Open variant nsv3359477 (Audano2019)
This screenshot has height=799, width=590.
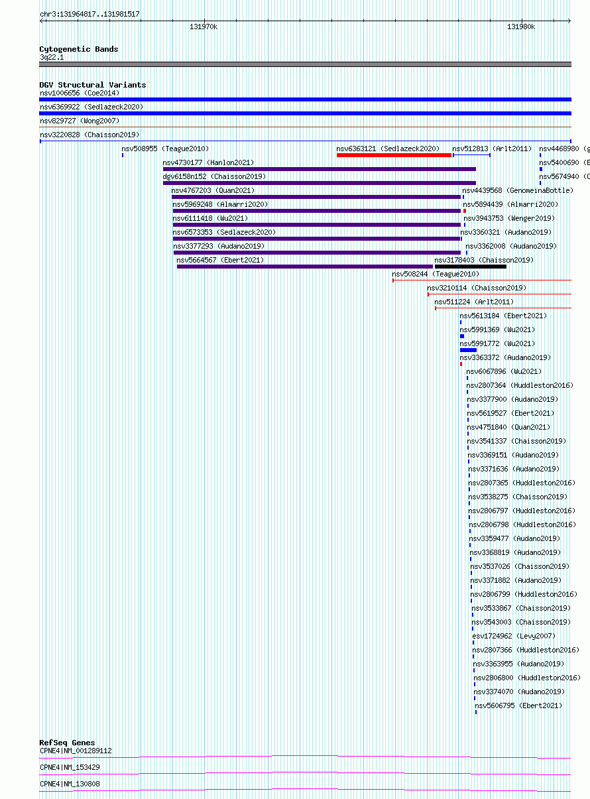click(514, 538)
